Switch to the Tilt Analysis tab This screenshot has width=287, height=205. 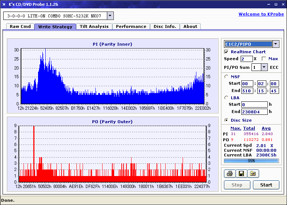[94, 26]
